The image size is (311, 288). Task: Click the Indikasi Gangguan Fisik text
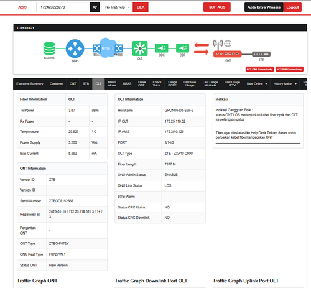[234, 110]
